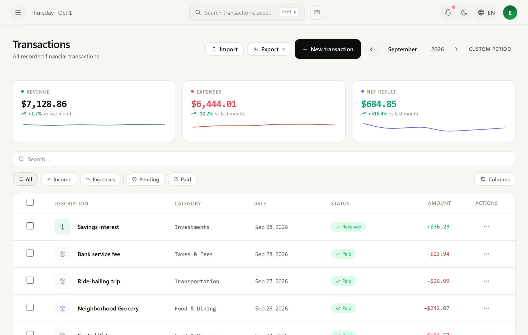Check the Bank service fee row checkbox

pyautogui.click(x=30, y=253)
